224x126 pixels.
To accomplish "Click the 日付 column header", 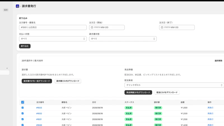I will 94,102.
